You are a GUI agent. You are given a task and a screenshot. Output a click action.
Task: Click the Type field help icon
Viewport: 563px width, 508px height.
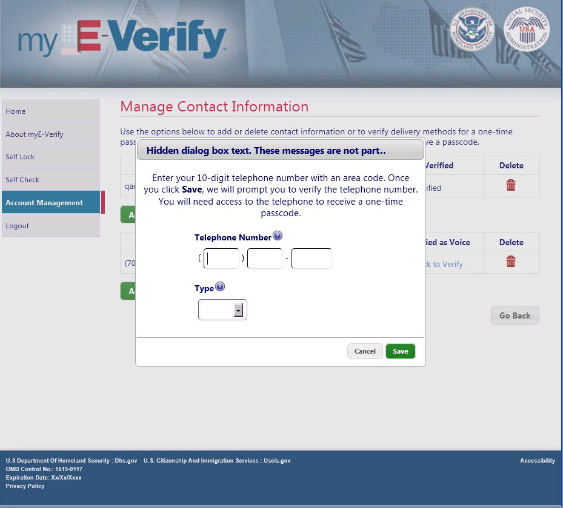(x=220, y=286)
